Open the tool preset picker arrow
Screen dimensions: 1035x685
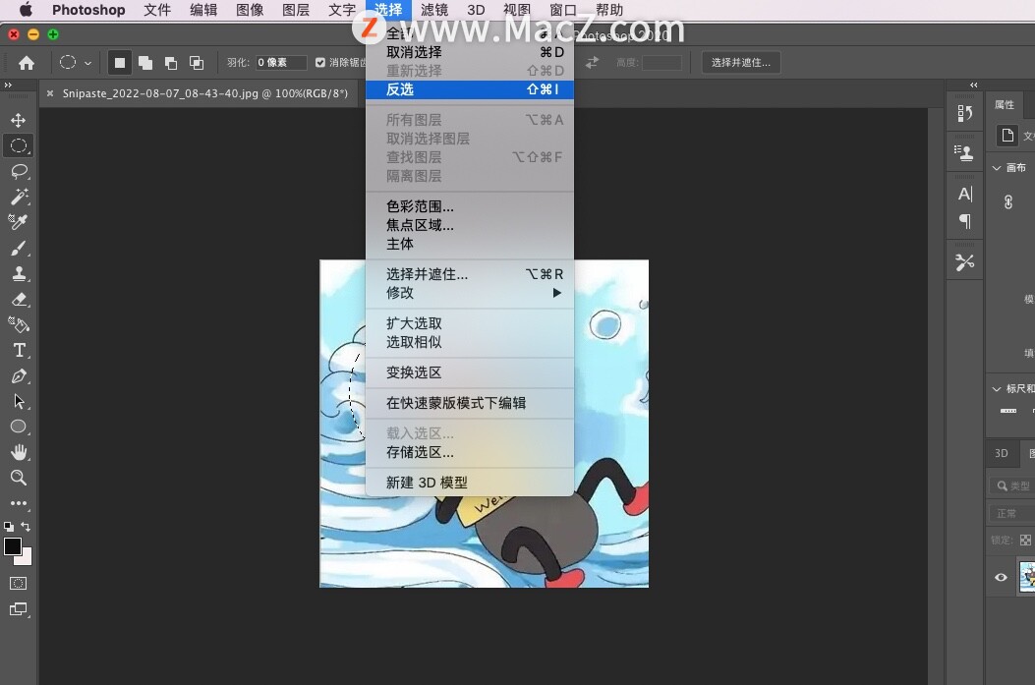tap(87, 63)
